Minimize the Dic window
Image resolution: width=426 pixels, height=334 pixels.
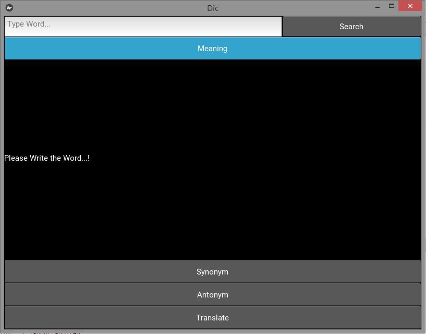(378, 6)
